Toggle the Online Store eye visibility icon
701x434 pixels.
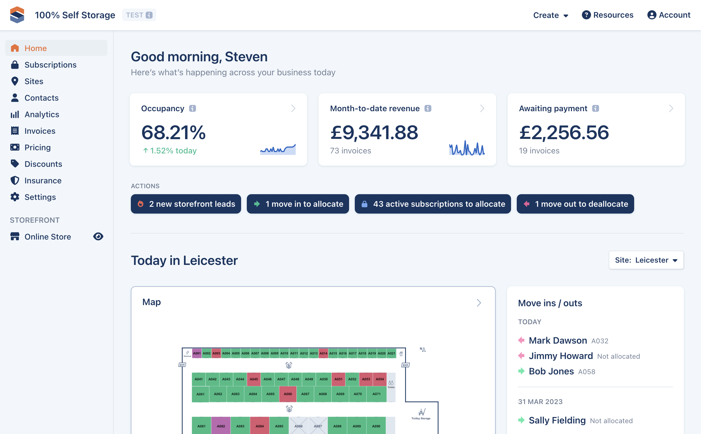click(x=98, y=236)
